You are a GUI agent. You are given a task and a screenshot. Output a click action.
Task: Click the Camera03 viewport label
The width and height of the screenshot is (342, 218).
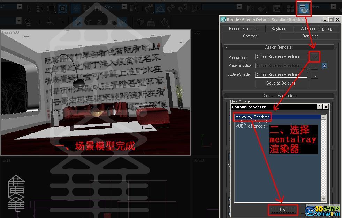(10, 32)
